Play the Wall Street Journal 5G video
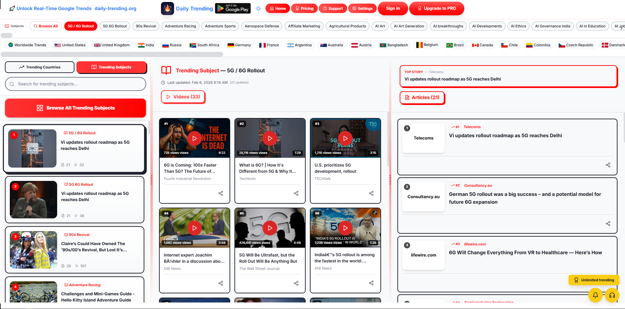 270,228
